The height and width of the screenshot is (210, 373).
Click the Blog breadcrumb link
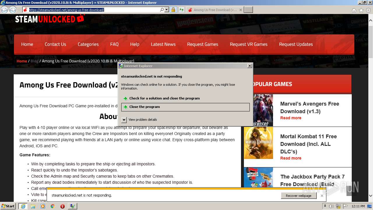(34, 61)
